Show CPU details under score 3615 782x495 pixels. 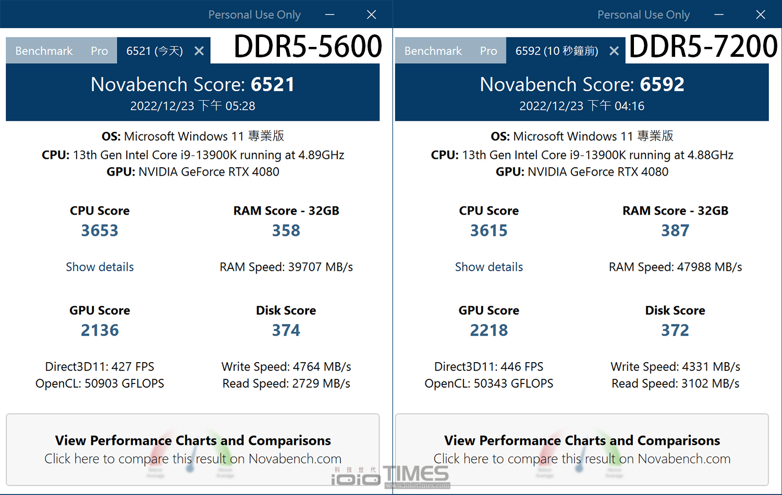click(489, 267)
